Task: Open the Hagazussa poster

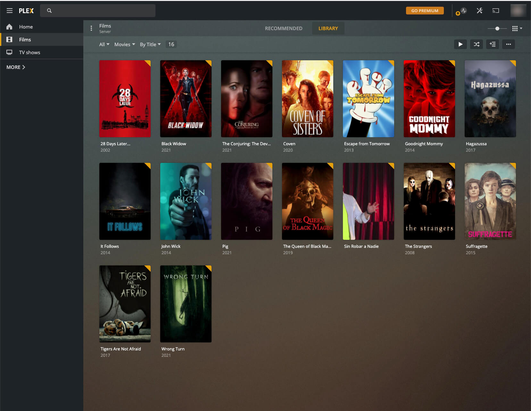Action: (x=490, y=99)
